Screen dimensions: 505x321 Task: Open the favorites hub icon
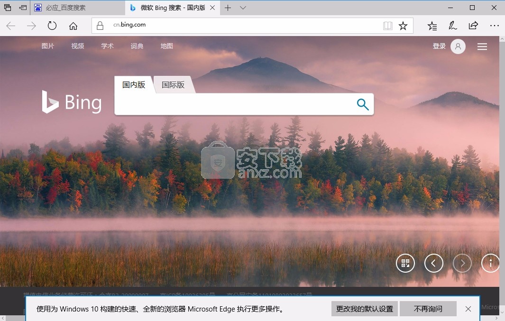coord(432,26)
